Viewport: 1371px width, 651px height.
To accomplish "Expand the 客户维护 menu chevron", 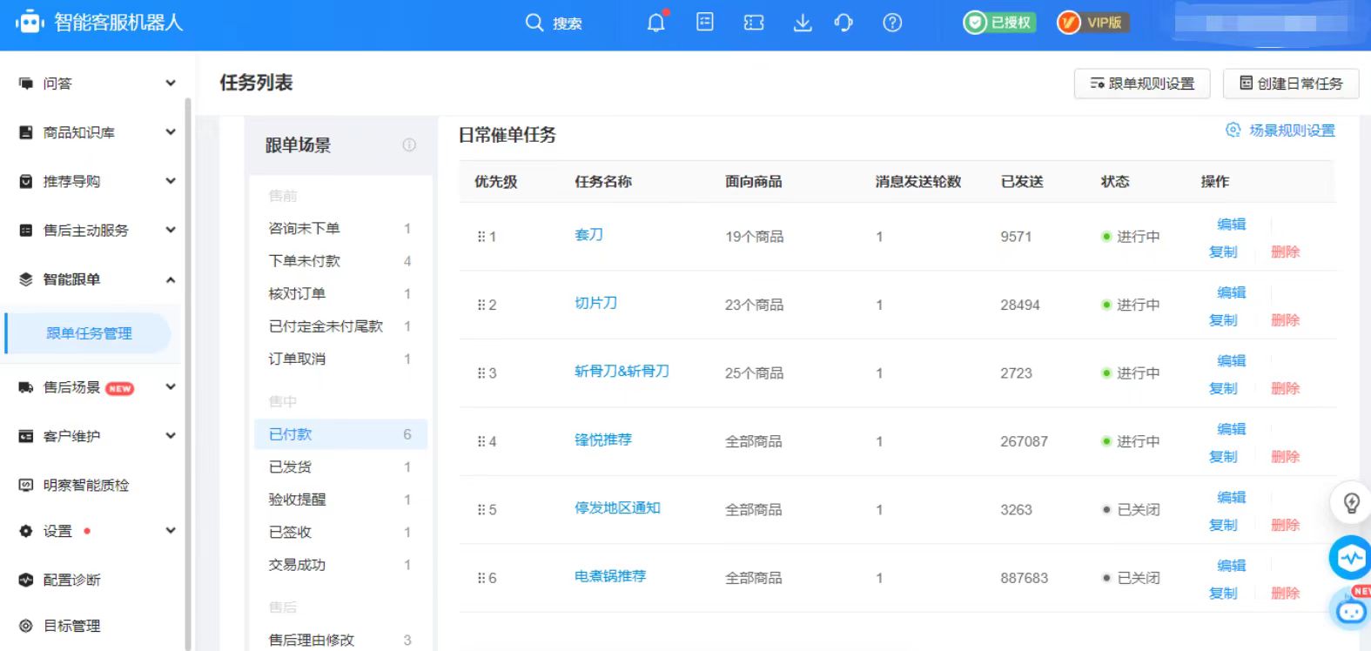I will (x=171, y=435).
